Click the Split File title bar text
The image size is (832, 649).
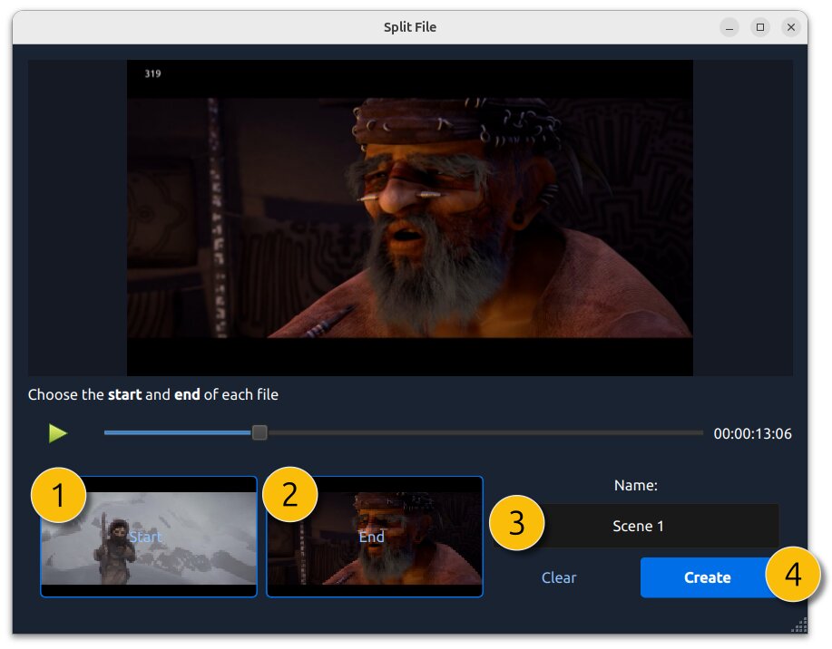click(x=411, y=26)
